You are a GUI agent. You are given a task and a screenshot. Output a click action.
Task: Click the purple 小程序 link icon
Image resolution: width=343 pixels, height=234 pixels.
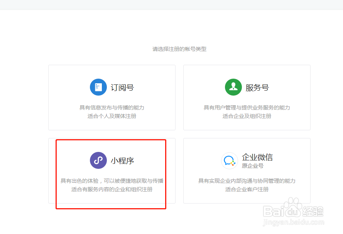click(x=98, y=160)
